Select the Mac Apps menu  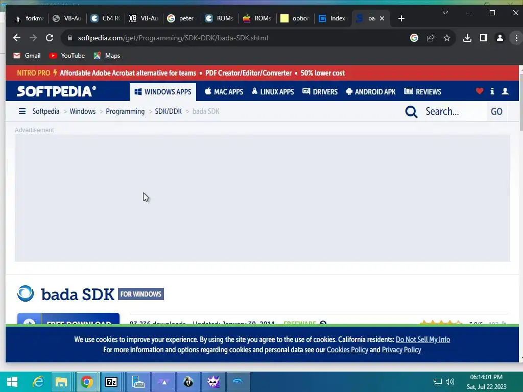224,92
